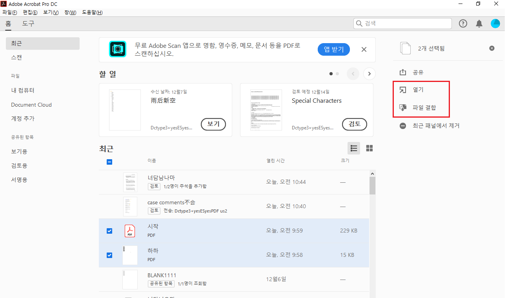Select 최근 in the sidebar

43,44
